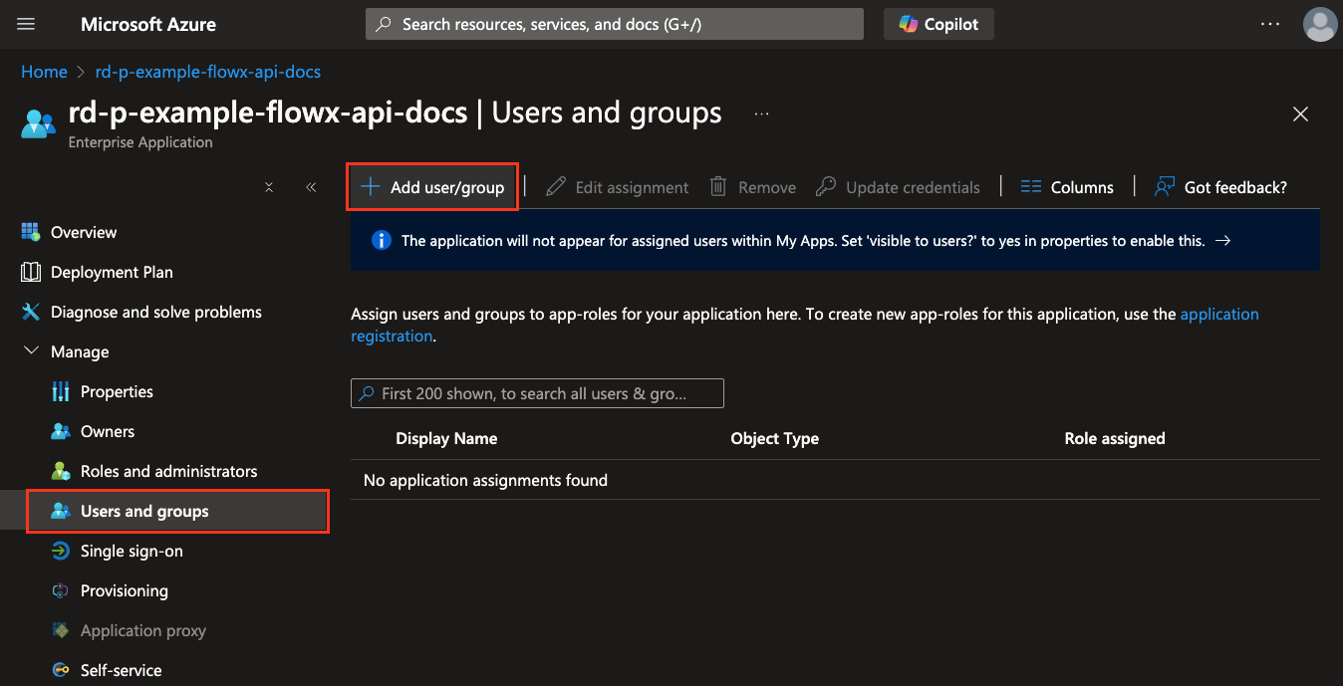Click the Enterprise Application header icon
The width and height of the screenshot is (1343, 686).
38,123
